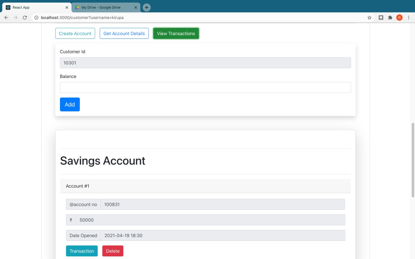415x259 pixels.
Task: Click Get Account Details button
Action: (x=124, y=33)
